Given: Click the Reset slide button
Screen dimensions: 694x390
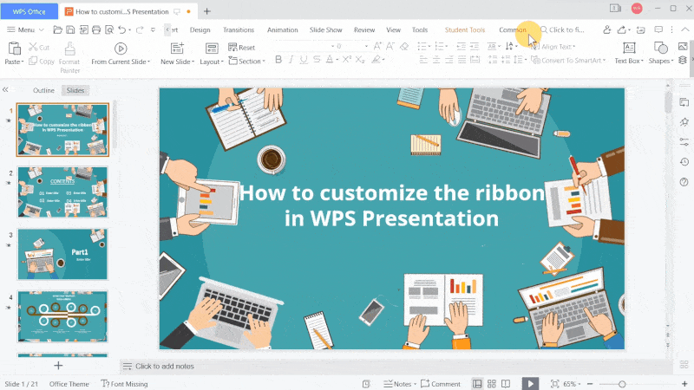Looking at the screenshot, I should (242, 48).
